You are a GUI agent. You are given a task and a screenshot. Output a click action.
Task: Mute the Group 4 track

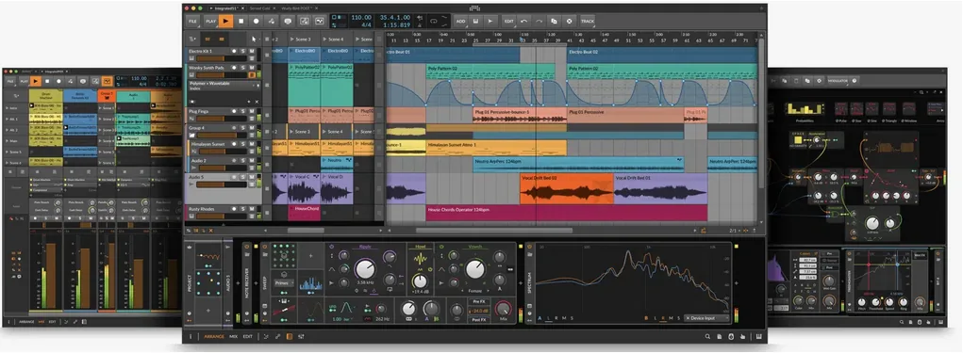click(x=252, y=128)
